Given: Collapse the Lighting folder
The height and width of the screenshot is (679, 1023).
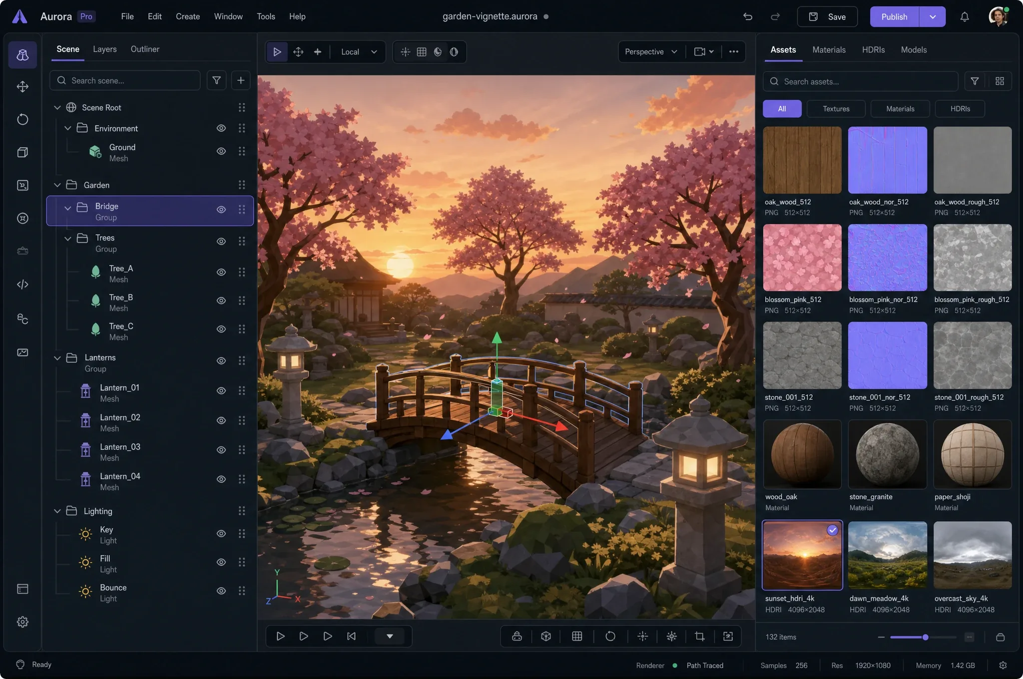Looking at the screenshot, I should [57, 511].
